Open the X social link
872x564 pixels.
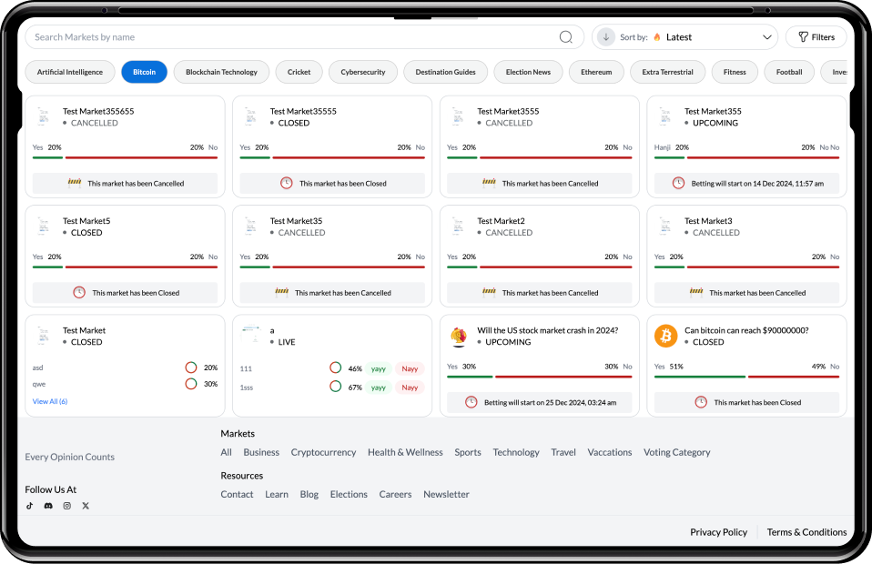[x=86, y=506]
